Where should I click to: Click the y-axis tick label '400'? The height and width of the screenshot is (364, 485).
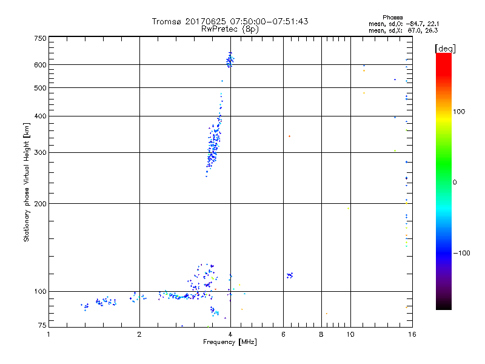tap(40, 116)
